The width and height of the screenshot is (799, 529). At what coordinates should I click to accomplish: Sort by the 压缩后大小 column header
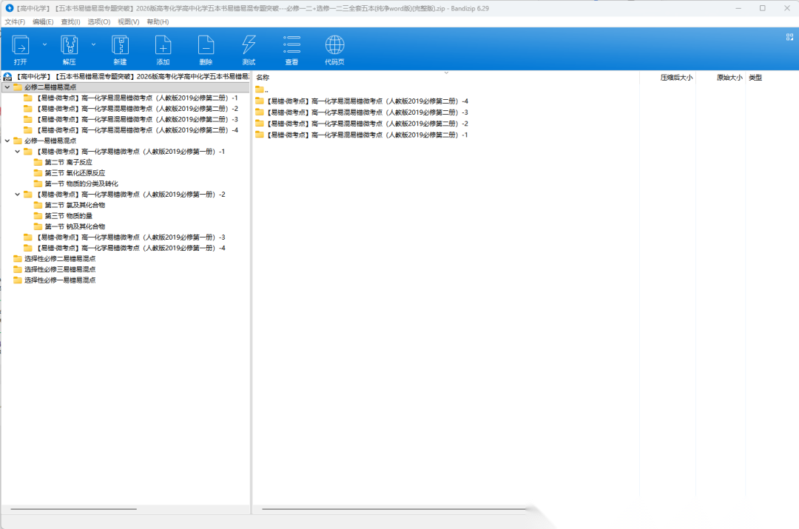tap(676, 77)
